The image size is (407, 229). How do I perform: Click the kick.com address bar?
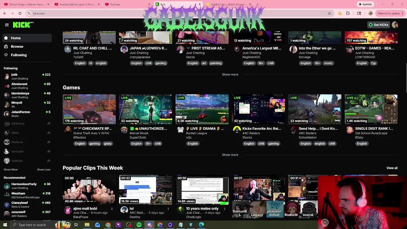pyautogui.click(x=178, y=13)
